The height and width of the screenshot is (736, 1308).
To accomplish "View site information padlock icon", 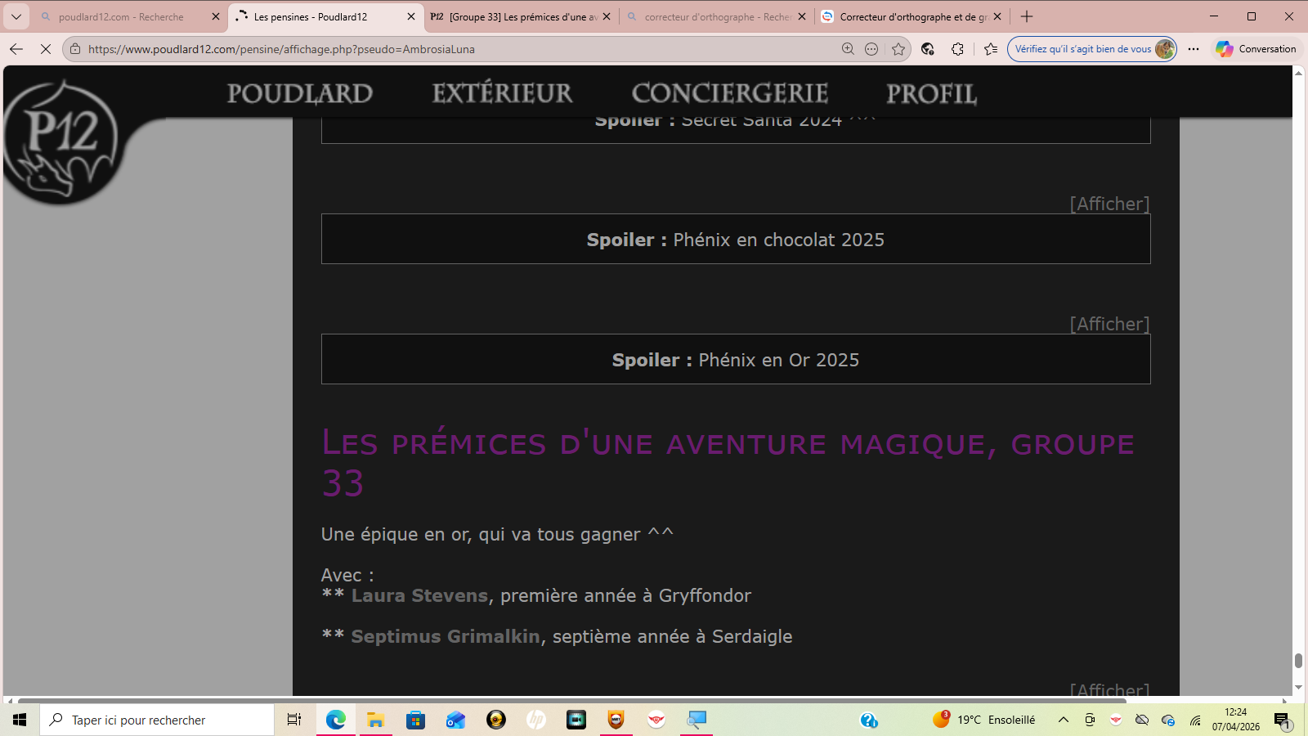I will point(75,49).
